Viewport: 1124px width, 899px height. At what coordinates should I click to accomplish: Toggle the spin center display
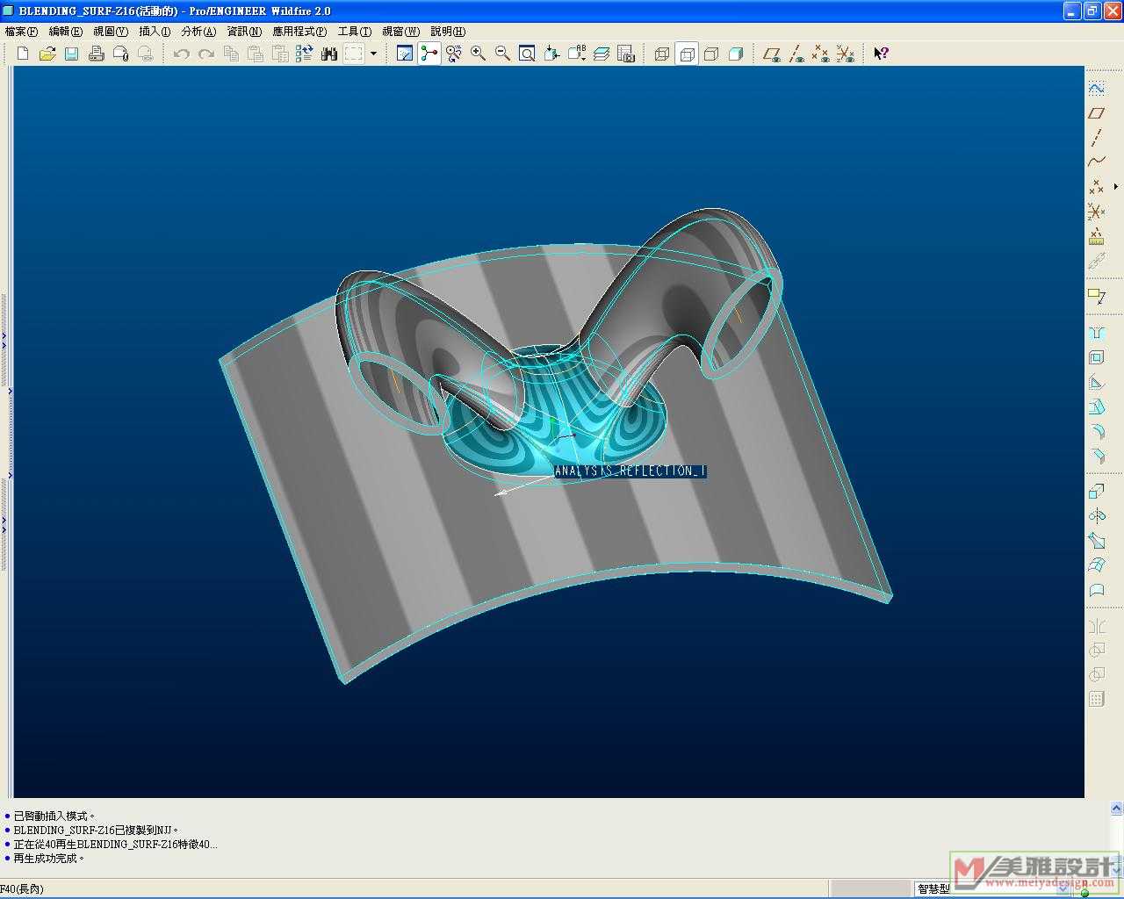click(429, 54)
